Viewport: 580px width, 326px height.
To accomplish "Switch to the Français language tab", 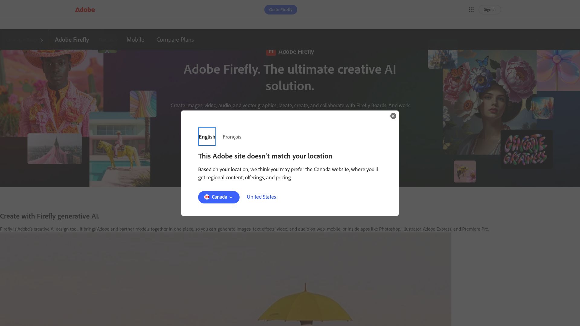I will 232,137.
